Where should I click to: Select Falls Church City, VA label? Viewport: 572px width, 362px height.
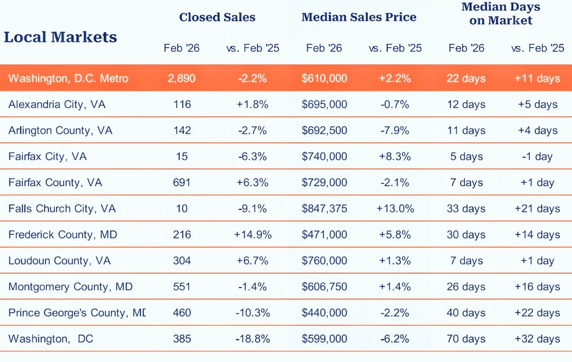(62, 208)
